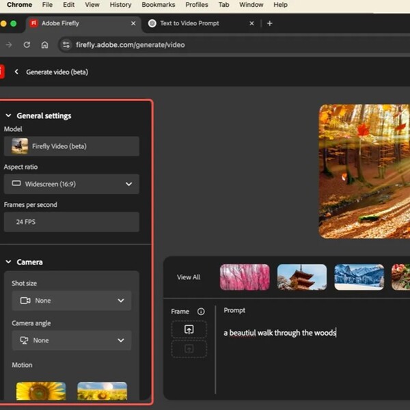Open the History menu
This screenshot has height=410, width=410.
(x=120, y=5)
